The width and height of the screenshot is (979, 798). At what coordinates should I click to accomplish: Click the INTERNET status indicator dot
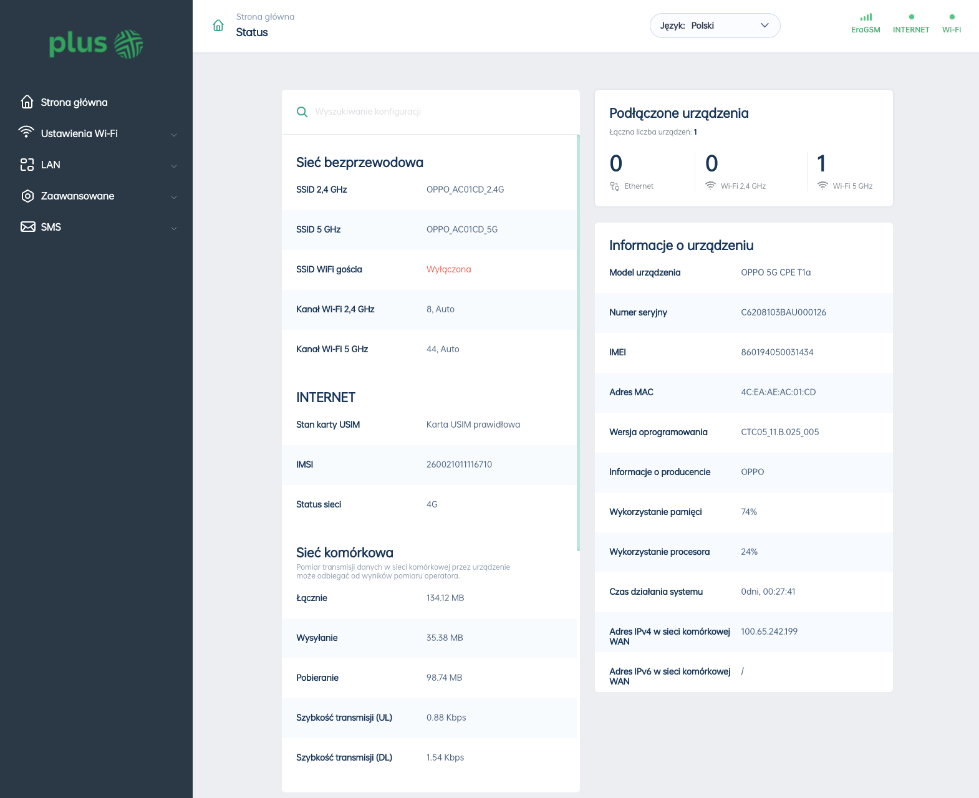point(911,17)
